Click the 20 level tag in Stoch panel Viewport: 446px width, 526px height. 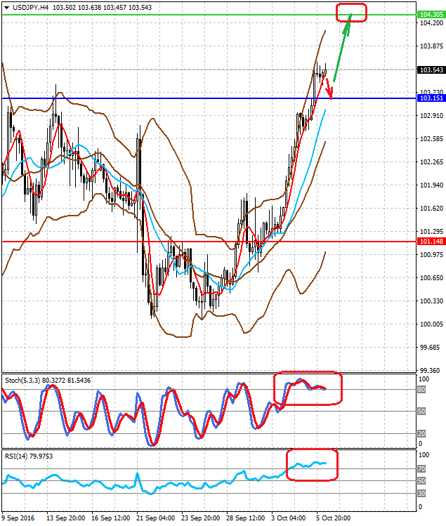tap(421, 433)
